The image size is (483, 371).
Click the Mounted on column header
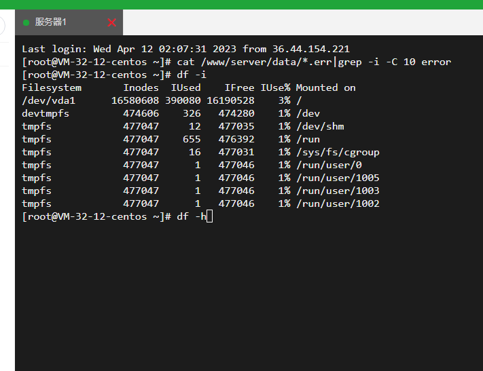pos(325,87)
